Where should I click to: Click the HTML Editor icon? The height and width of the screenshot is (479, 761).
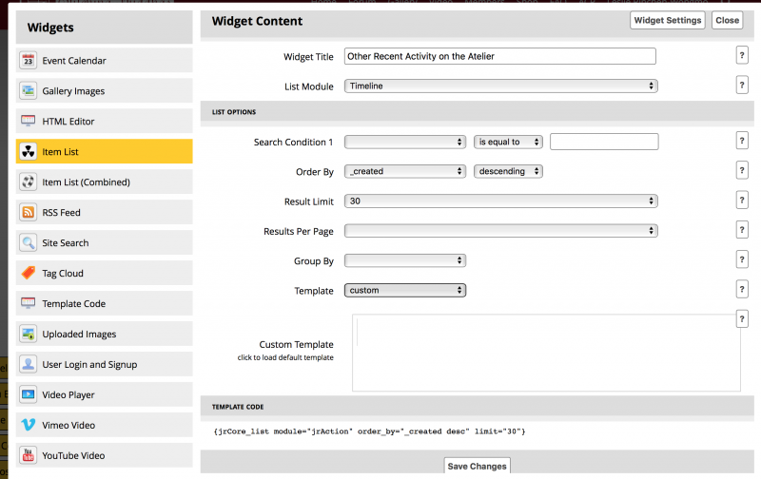click(x=28, y=122)
